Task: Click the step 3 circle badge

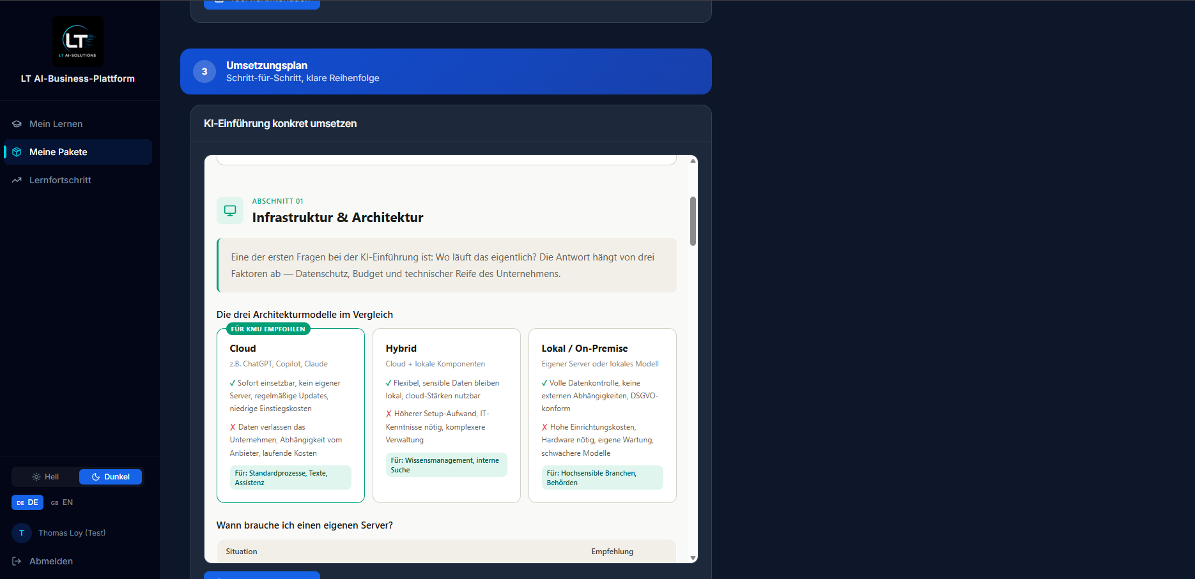Action: (x=204, y=71)
